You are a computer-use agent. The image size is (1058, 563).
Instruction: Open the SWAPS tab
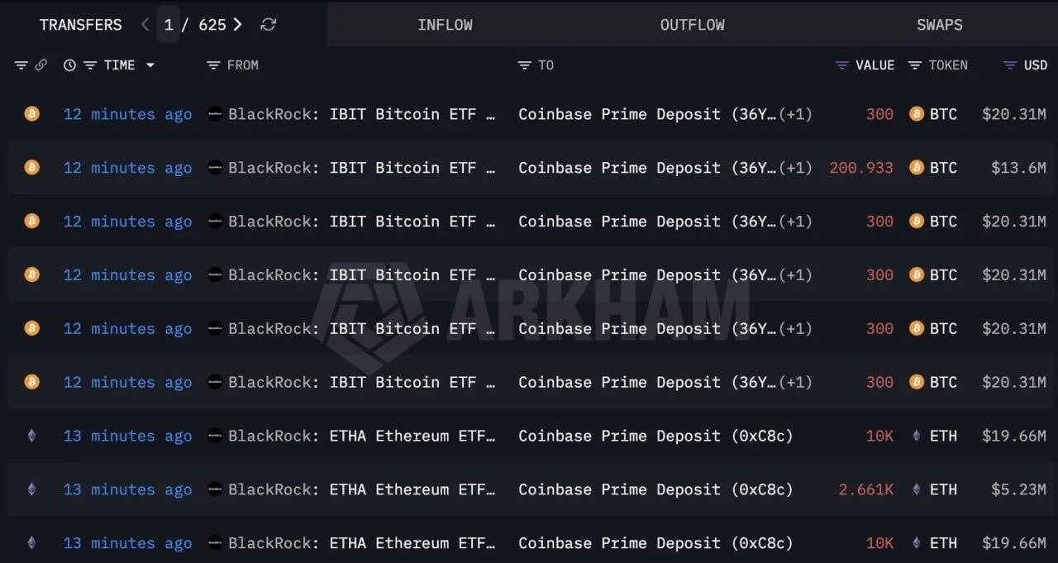pyautogui.click(x=939, y=25)
